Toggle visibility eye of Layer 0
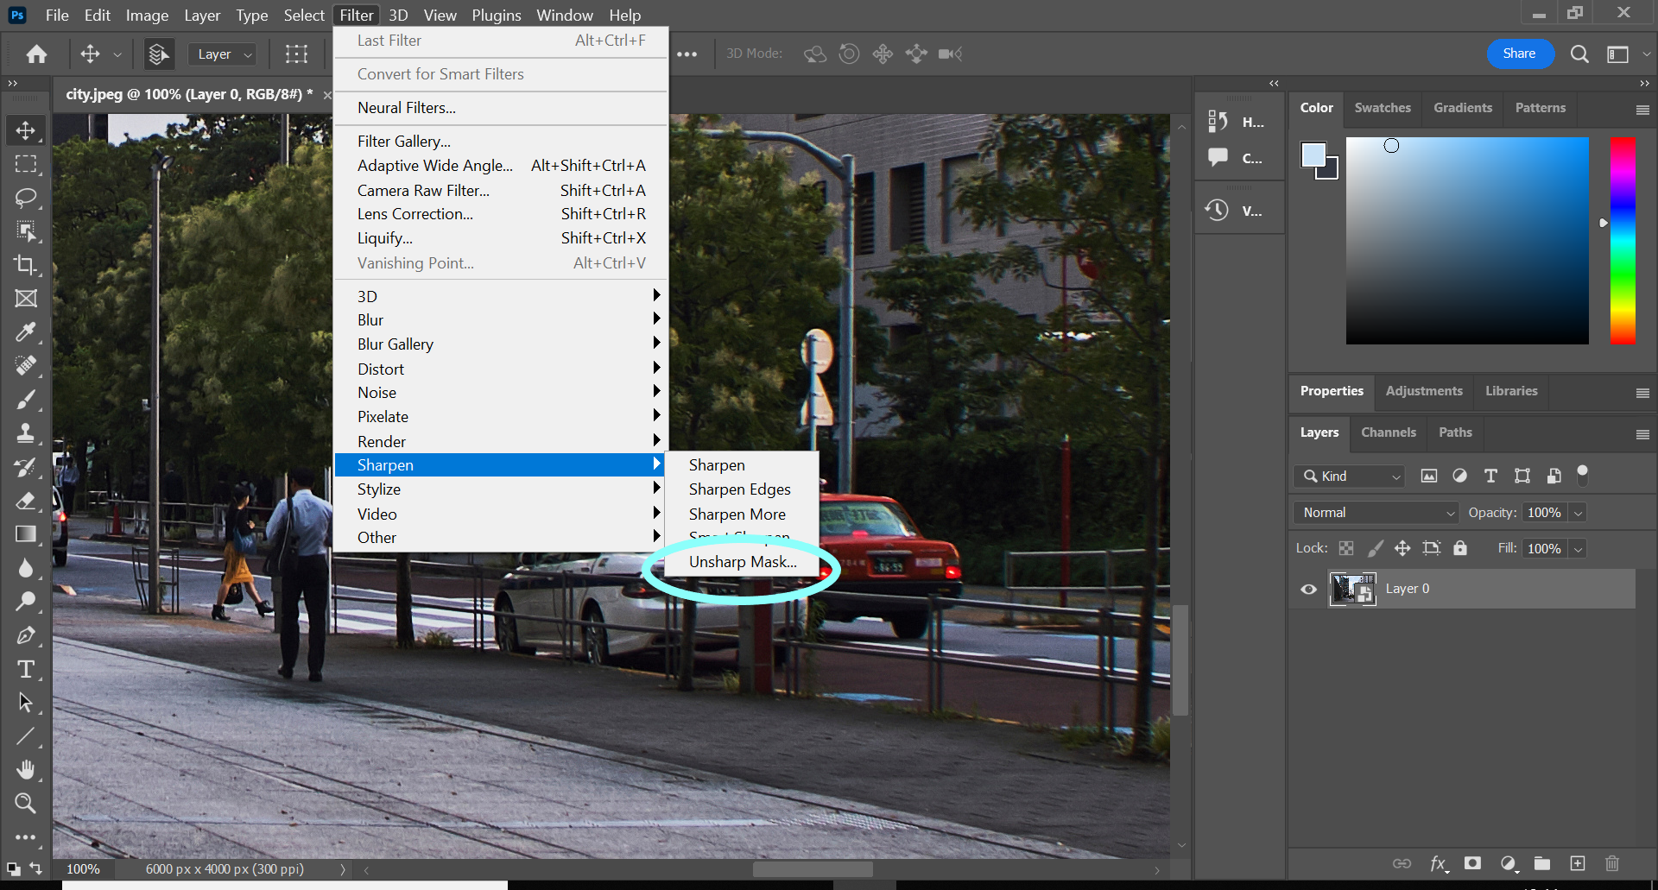This screenshot has width=1658, height=890. click(1308, 590)
